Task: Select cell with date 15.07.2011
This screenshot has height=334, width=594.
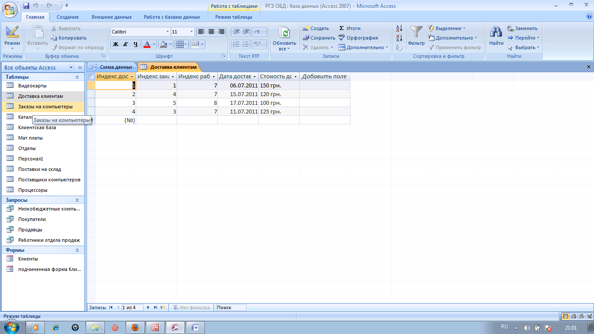Action: click(238, 94)
